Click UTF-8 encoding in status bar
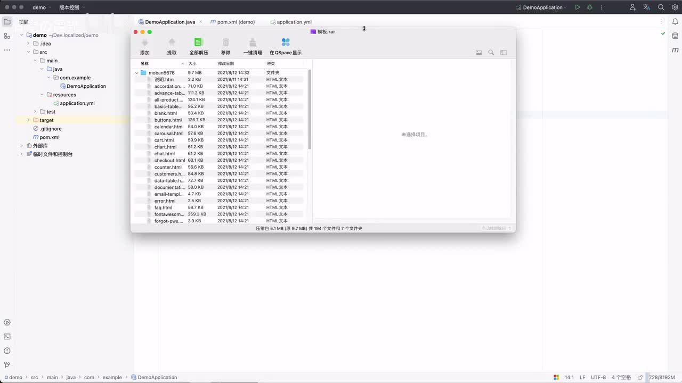This screenshot has height=383, width=682. pyautogui.click(x=598, y=377)
